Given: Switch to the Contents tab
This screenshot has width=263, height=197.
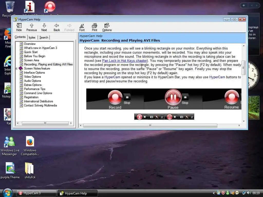Looking at the screenshot, I should [20, 37].
